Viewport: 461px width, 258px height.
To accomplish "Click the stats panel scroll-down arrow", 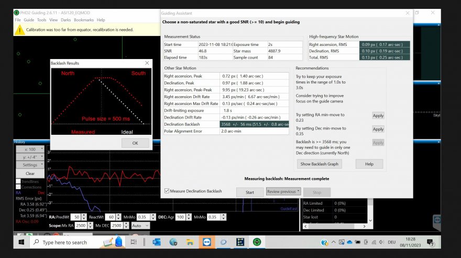I will coord(370,220).
